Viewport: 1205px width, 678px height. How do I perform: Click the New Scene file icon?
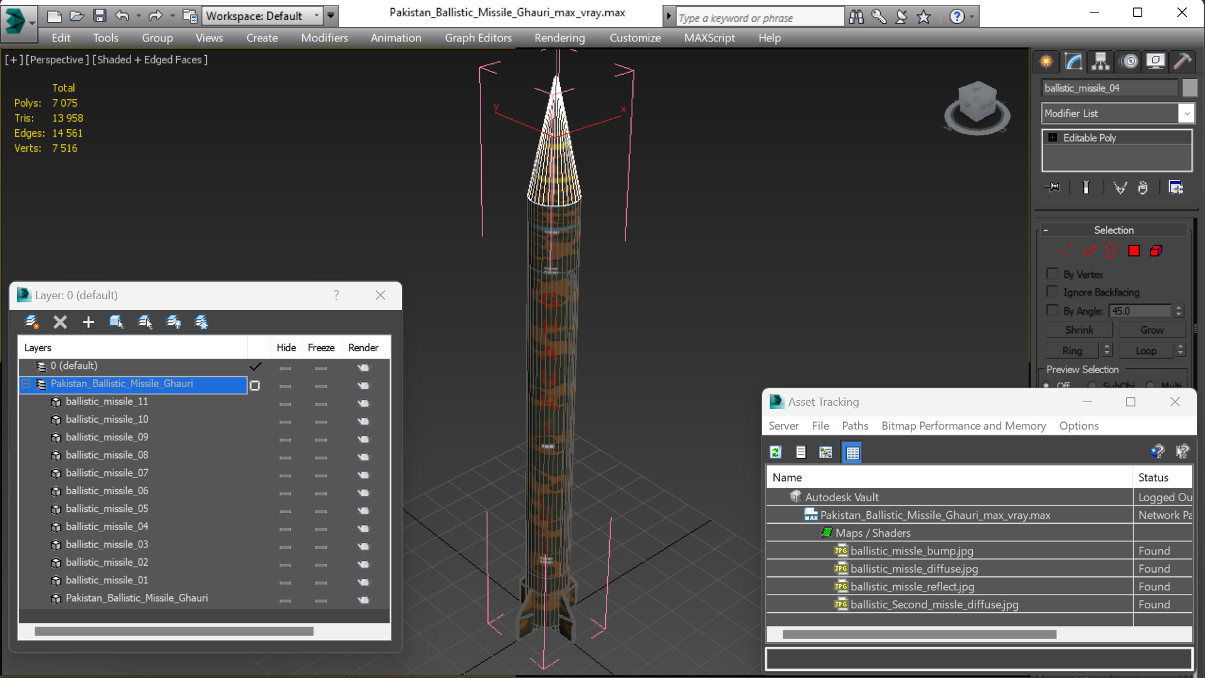54,16
